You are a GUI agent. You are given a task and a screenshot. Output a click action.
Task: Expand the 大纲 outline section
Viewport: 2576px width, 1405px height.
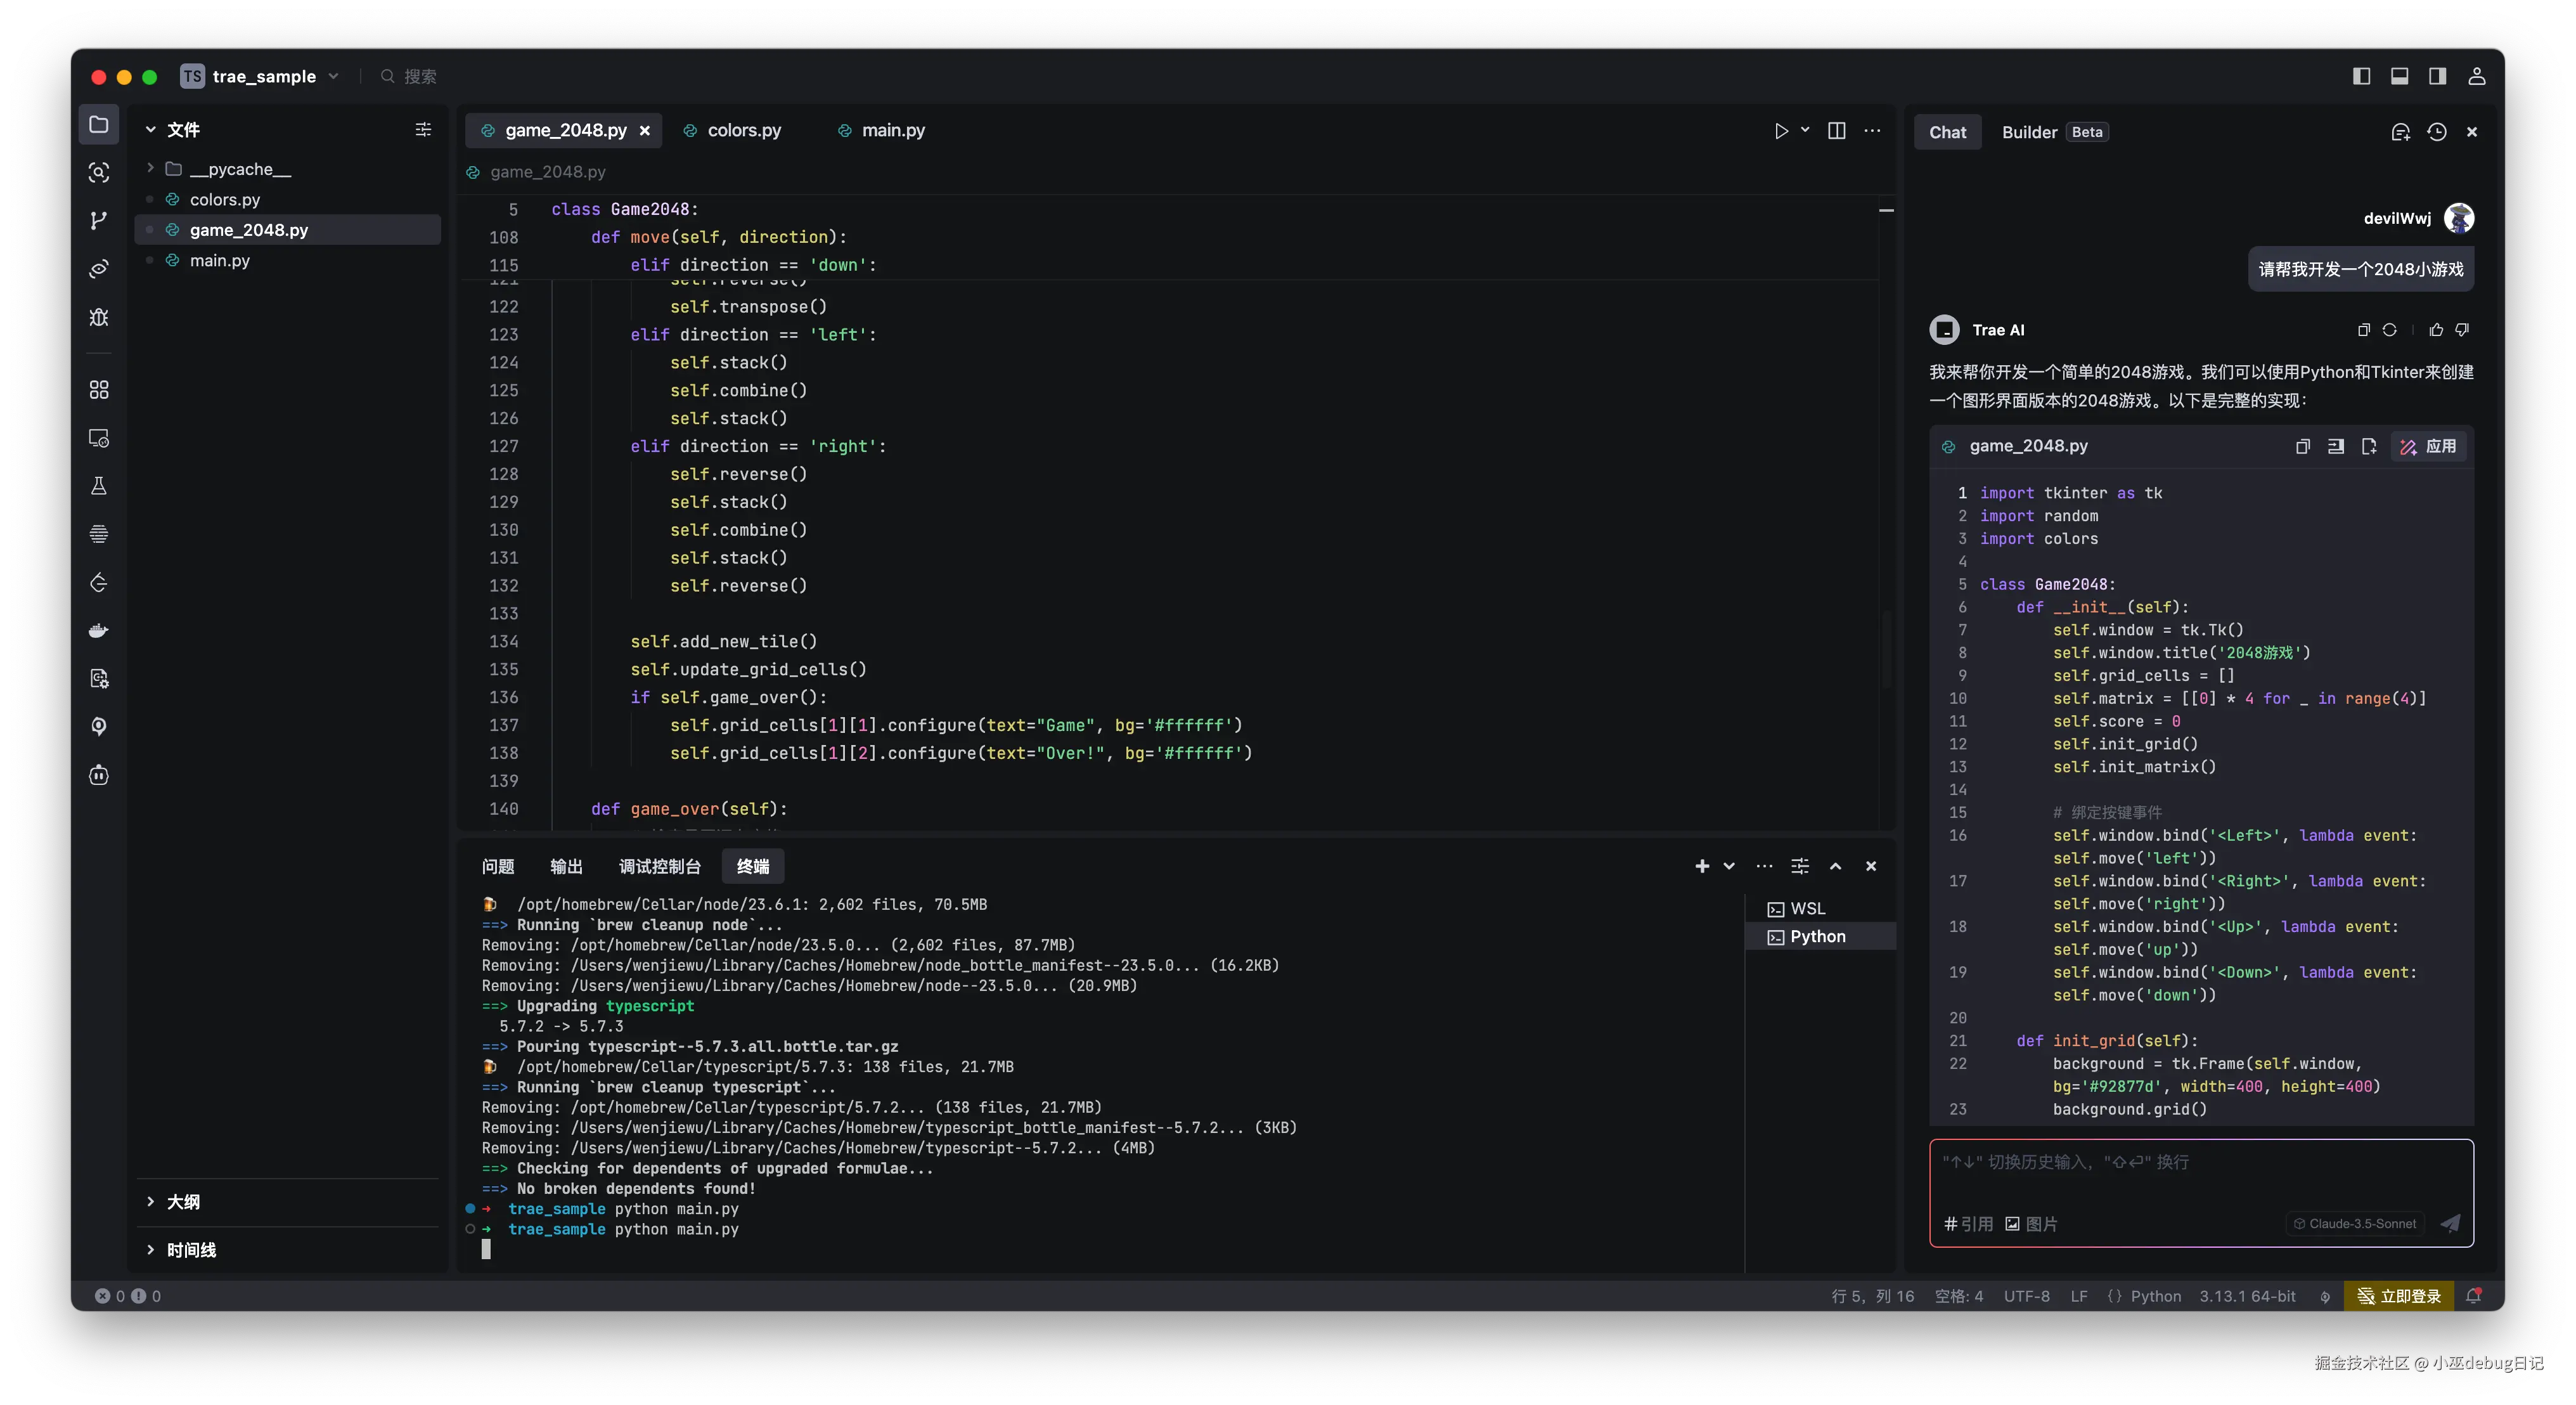[x=182, y=1201]
